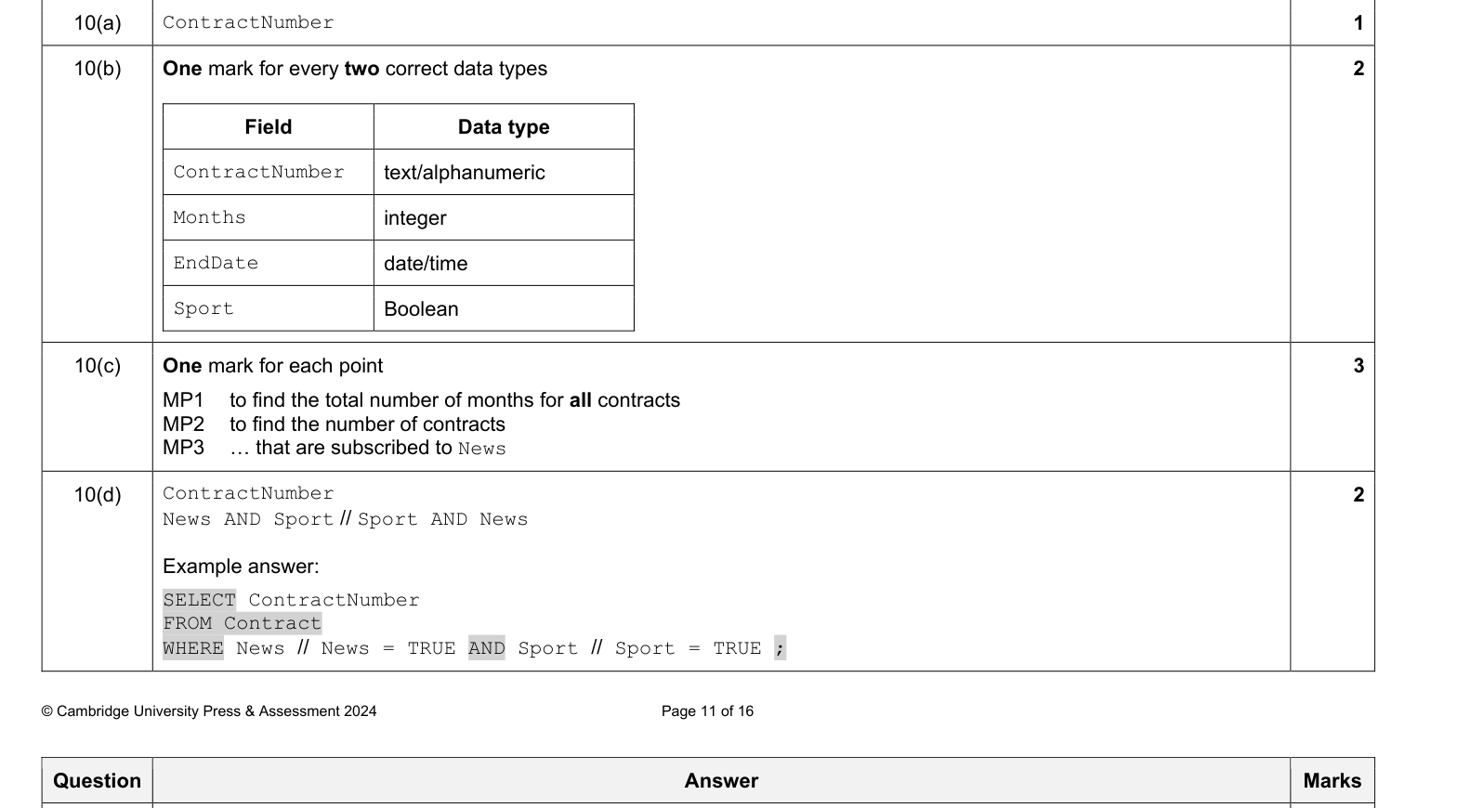Click MP2 line about number of contracts
The width and height of the screenshot is (1457, 808).
click(334, 424)
